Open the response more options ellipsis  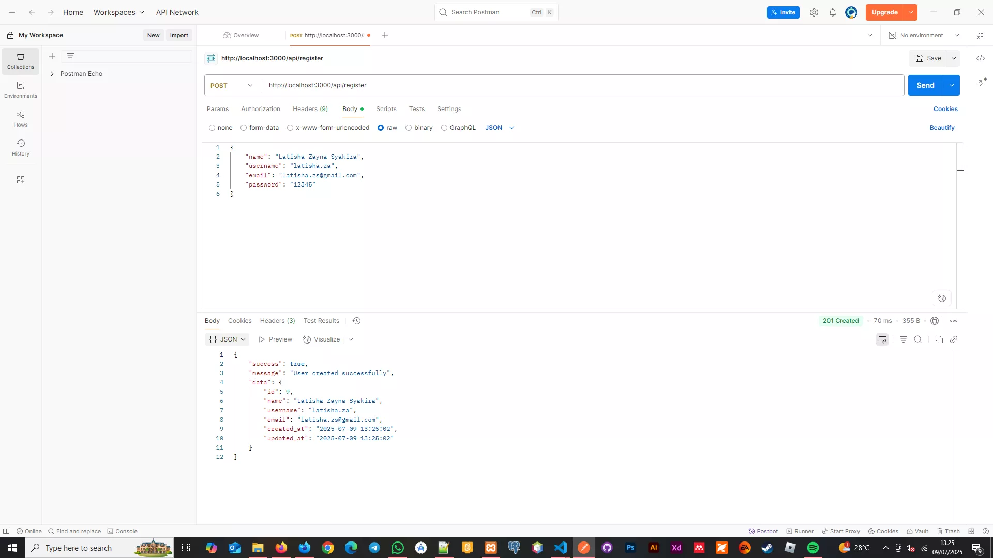(x=954, y=321)
